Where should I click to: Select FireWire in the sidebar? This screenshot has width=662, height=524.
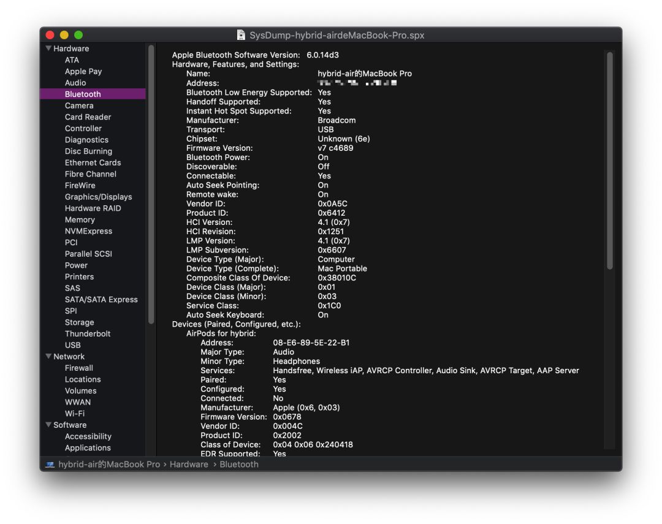click(80, 185)
